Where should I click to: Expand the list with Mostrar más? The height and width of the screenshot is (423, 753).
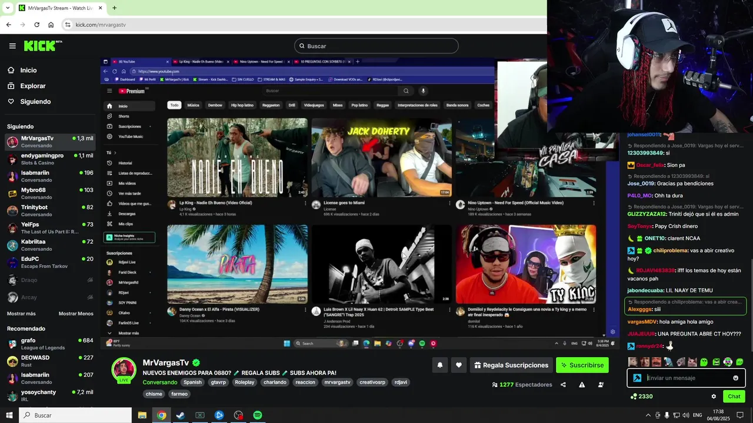21,314
